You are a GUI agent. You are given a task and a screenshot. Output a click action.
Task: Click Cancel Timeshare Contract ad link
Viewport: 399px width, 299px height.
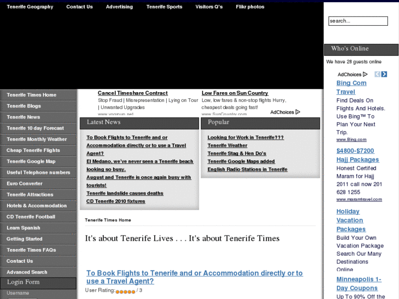tap(133, 93)
